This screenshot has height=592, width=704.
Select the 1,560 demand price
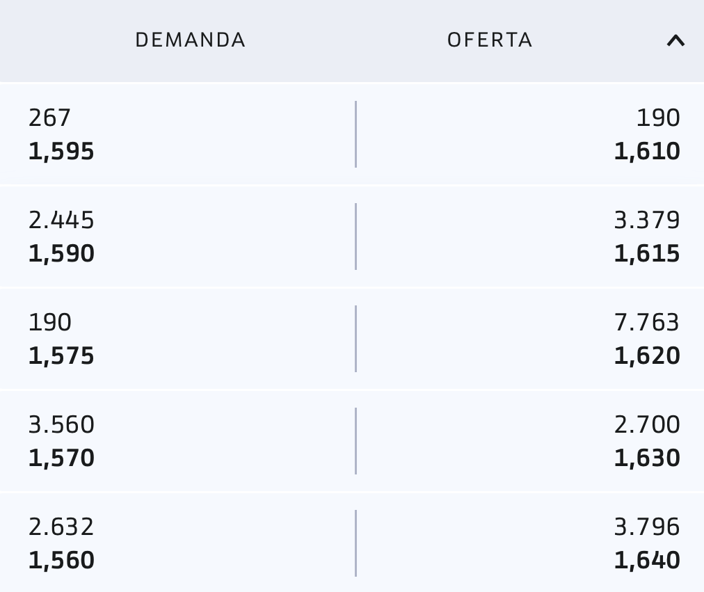(x=61, y=560)
